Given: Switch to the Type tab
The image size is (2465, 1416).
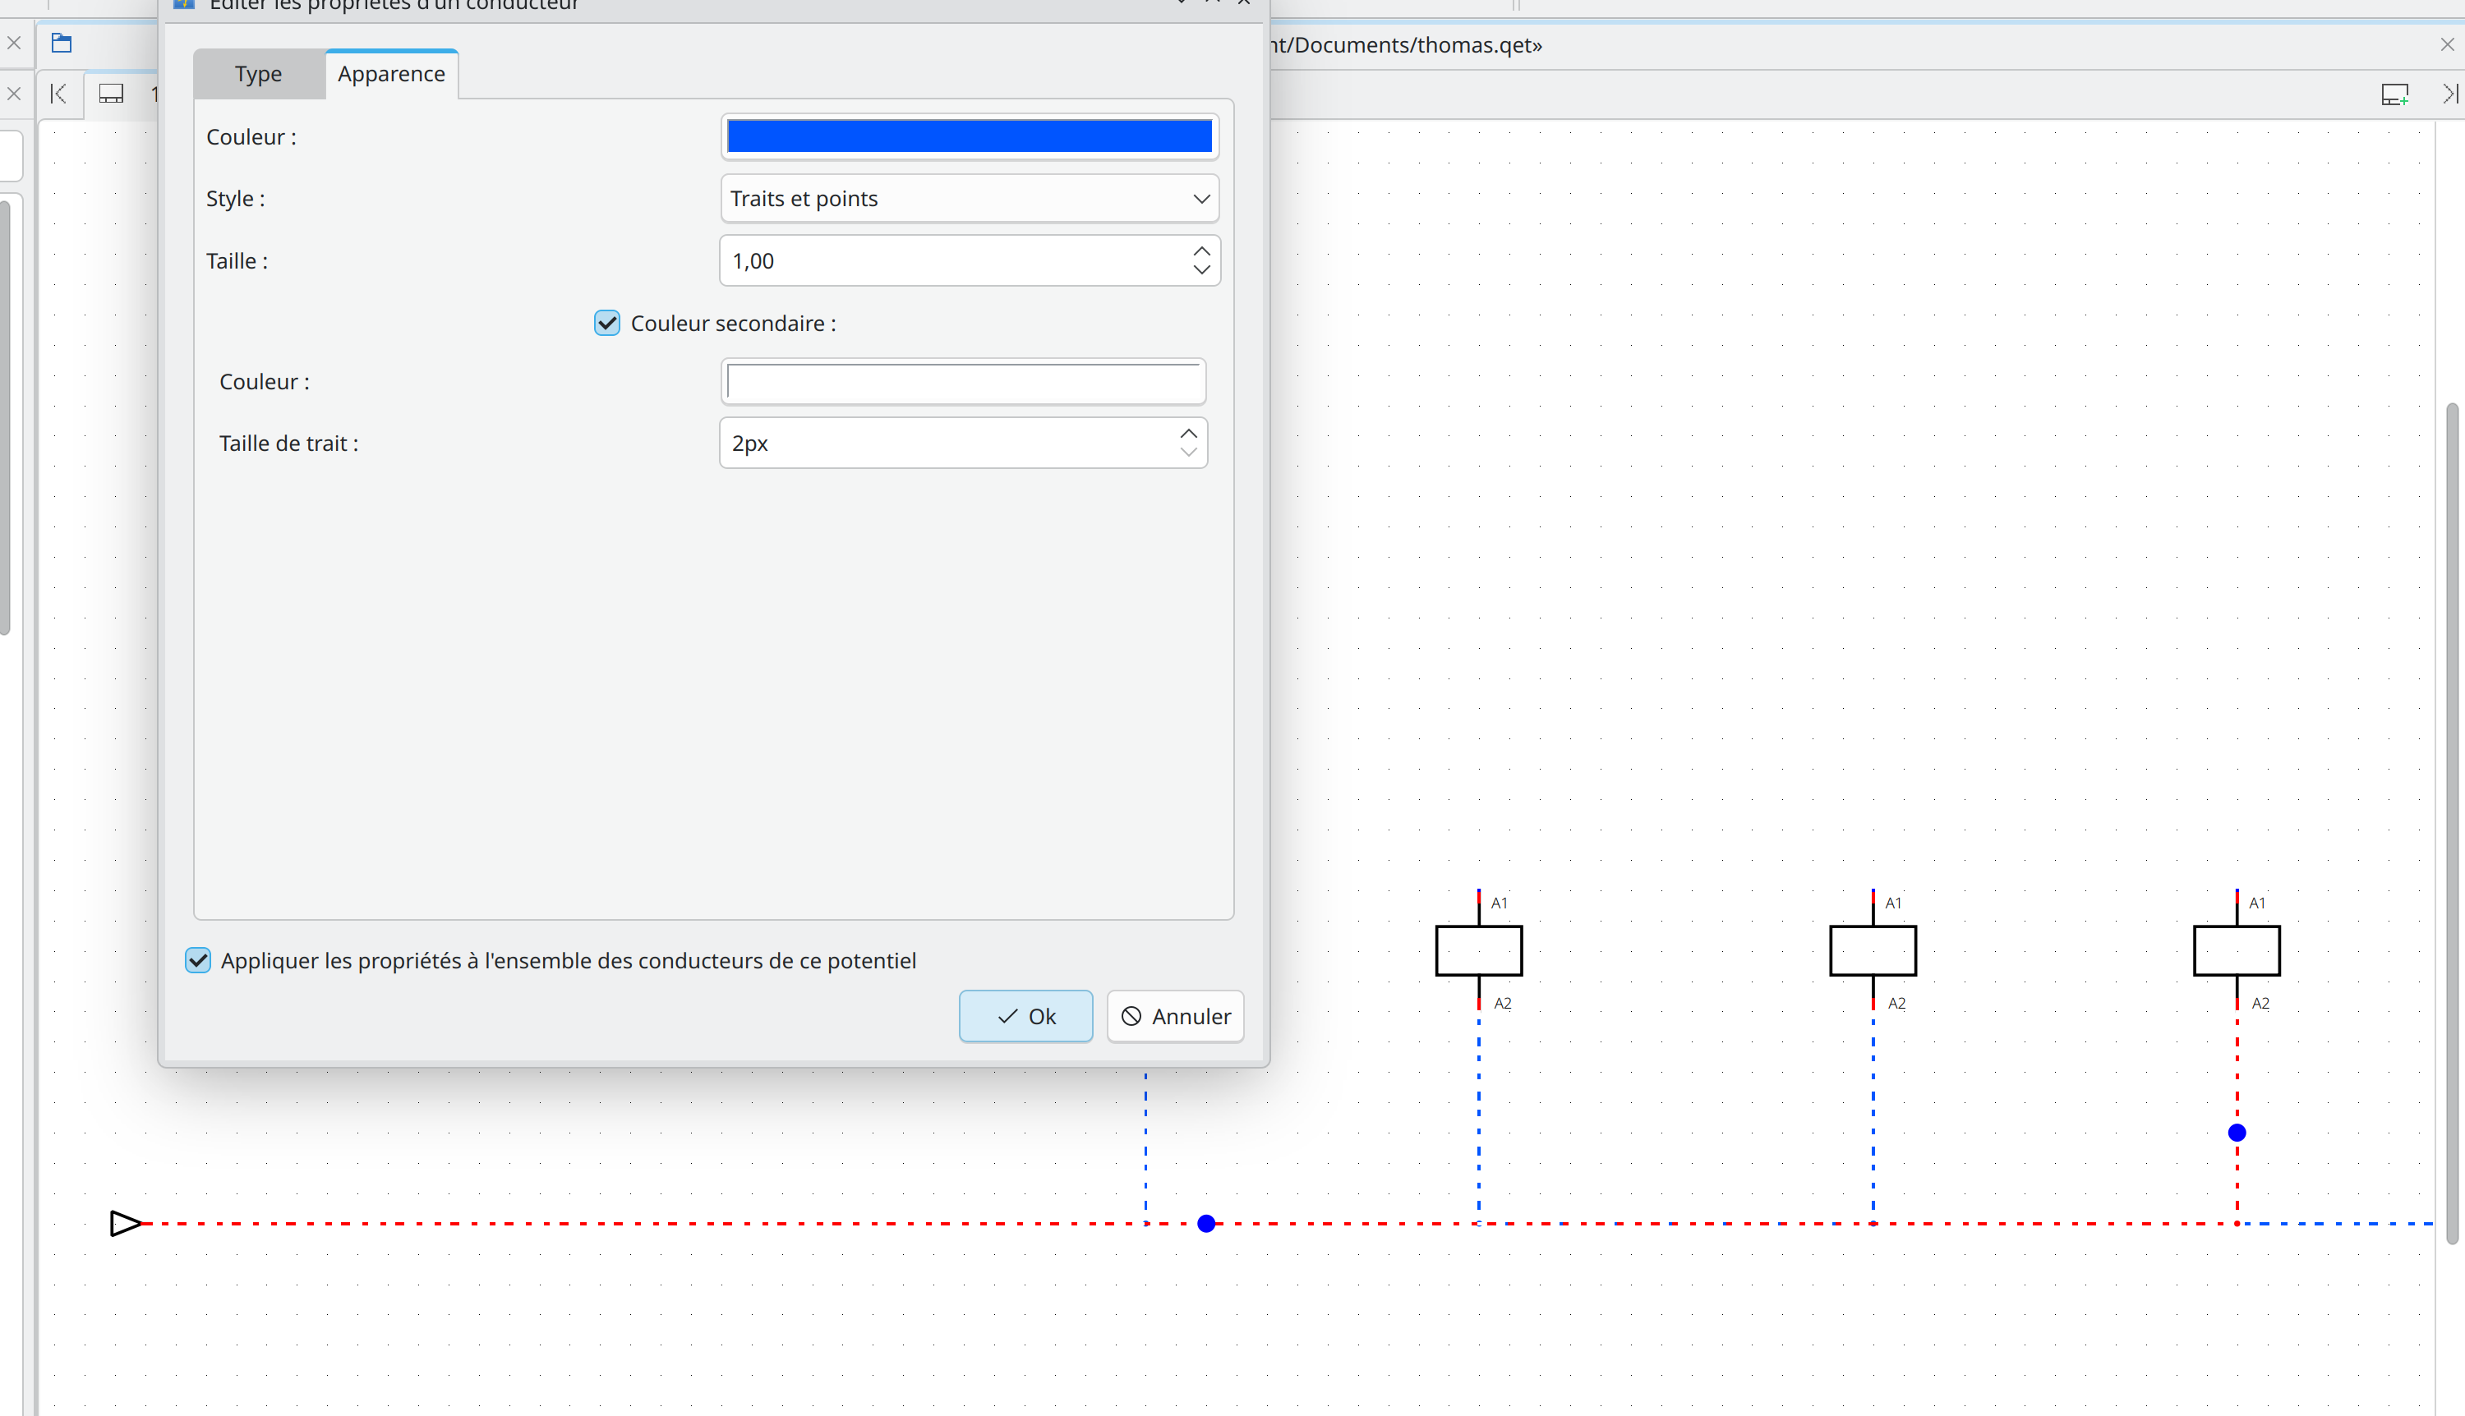Looking at the screenshot, I should pos(258,74).
